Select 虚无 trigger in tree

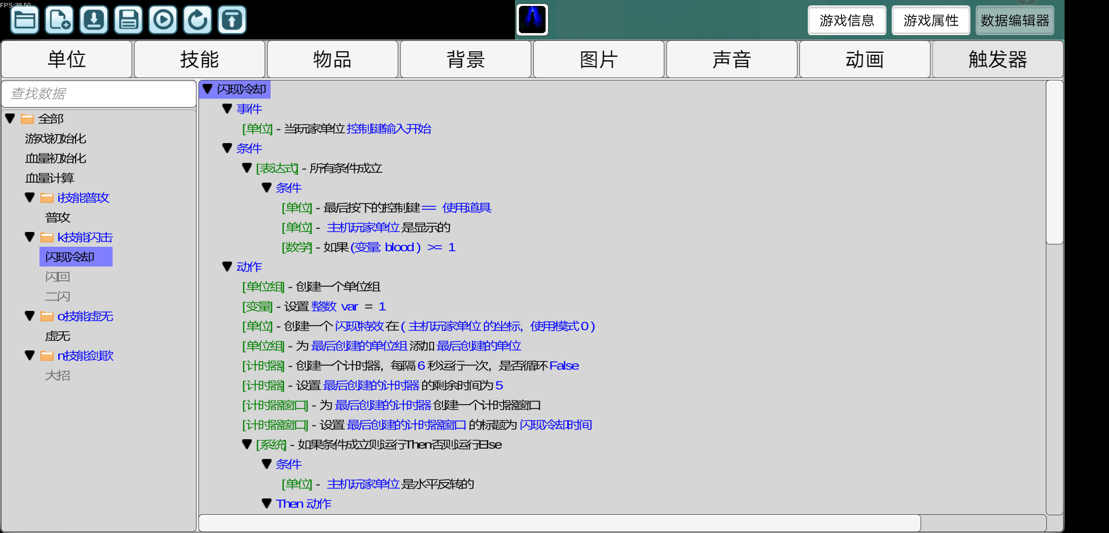point(58,336)
